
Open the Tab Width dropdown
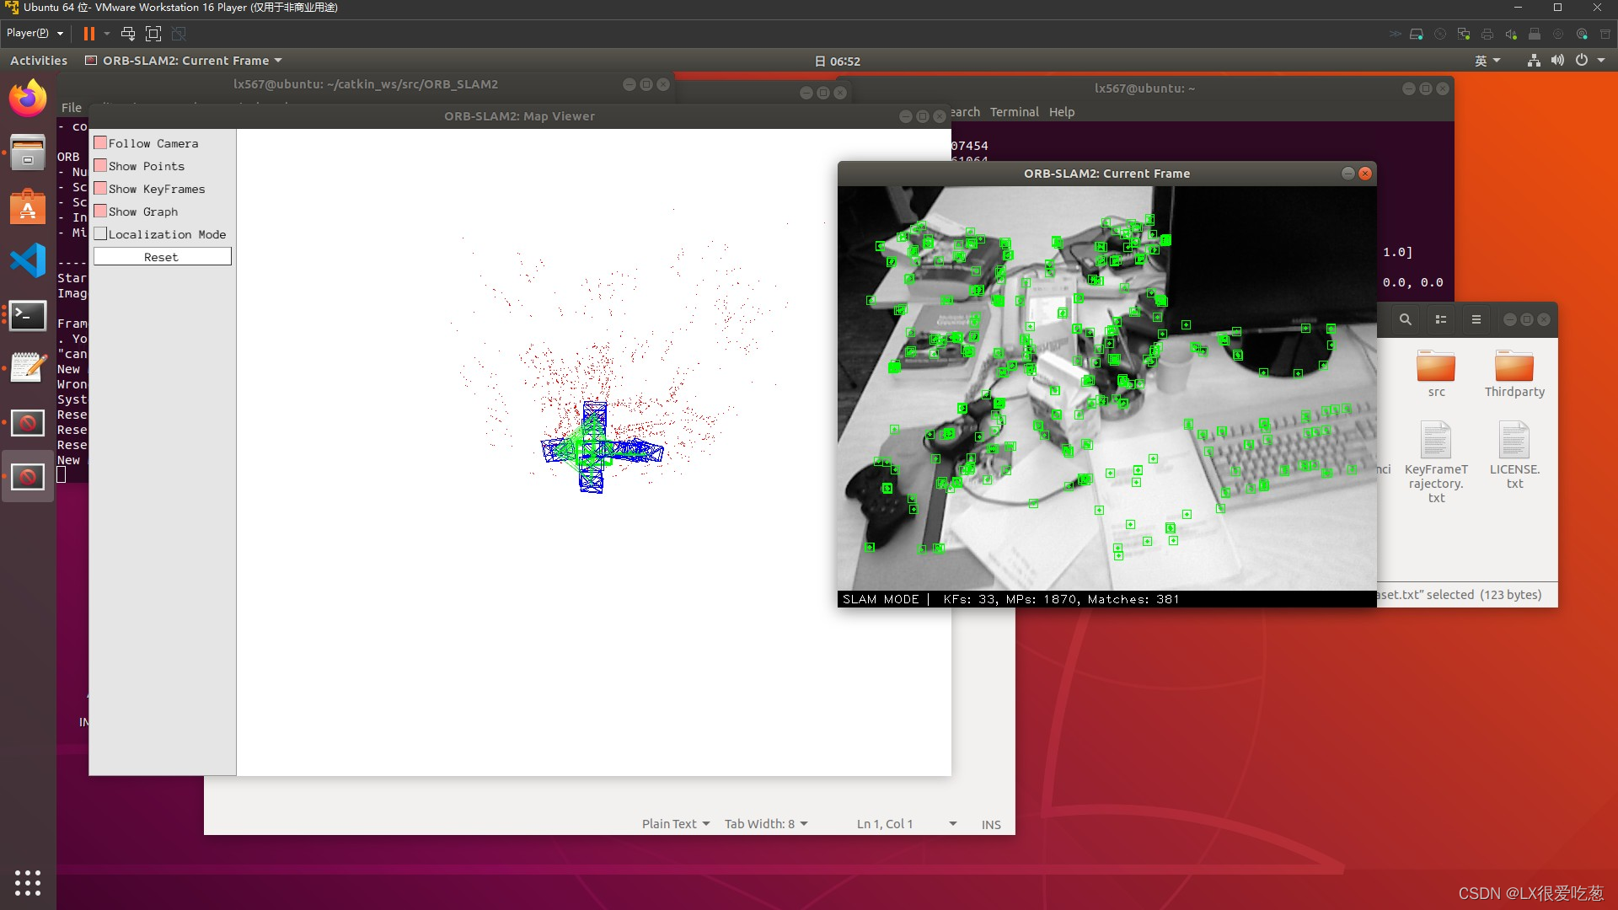765,824
